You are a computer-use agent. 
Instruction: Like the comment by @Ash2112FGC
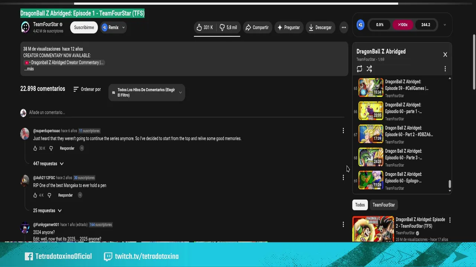[x=35, y=195]
